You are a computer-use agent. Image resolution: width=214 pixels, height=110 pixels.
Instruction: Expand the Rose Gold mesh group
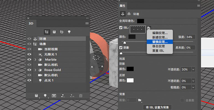pos(35,70)
